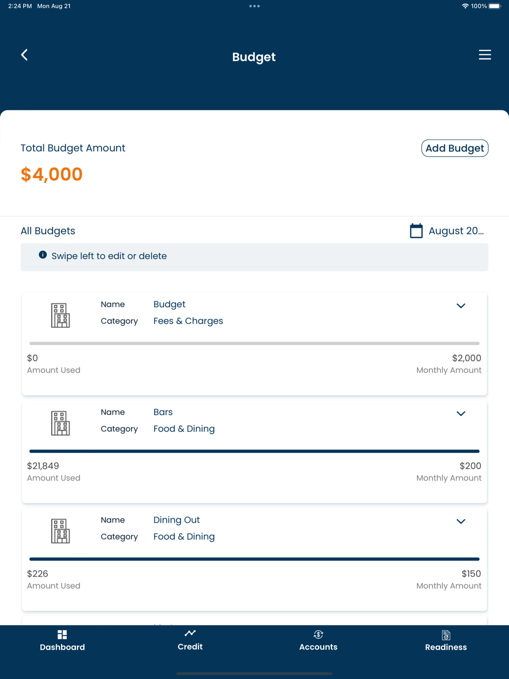This screenshot has height=679, width=509.
Task: Click building icon on Dining Out card
Action: pyautogui.click(x=60, y=531)
